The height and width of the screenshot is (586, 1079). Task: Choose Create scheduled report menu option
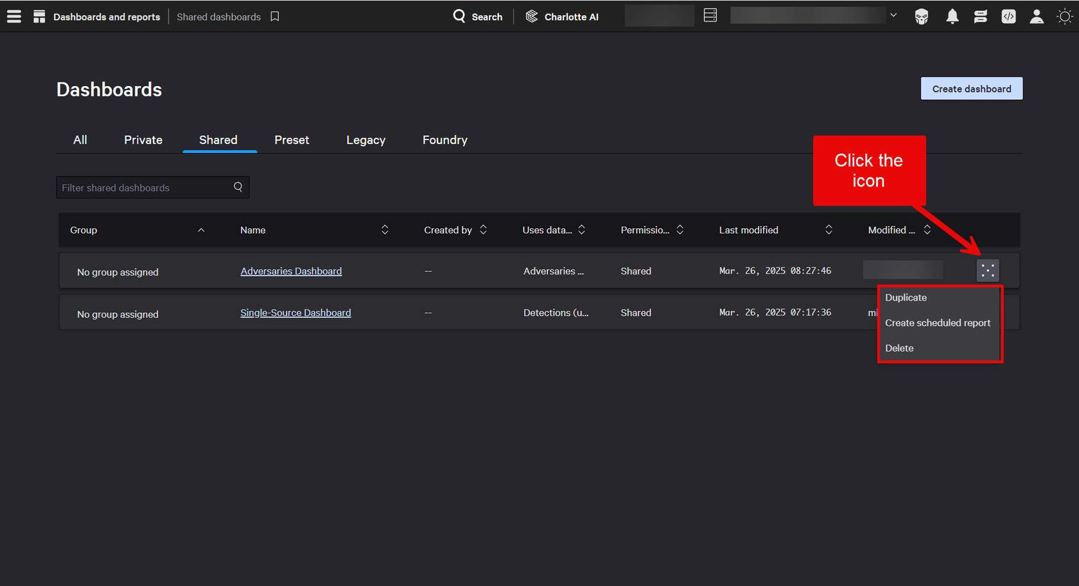coord(937,323)
